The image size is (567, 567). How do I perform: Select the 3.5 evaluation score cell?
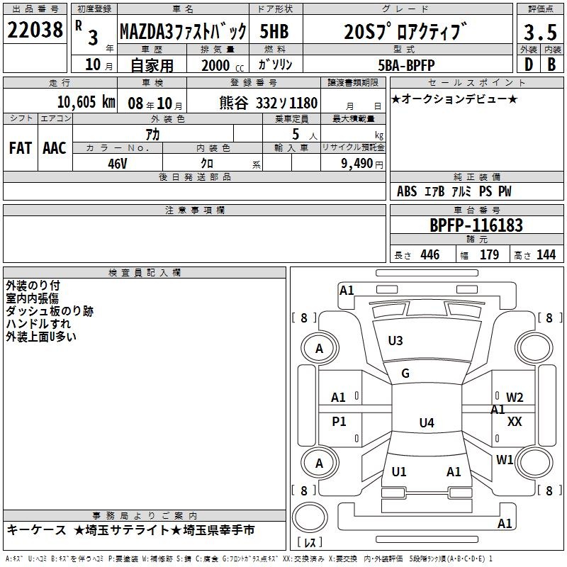pos(541,32)
